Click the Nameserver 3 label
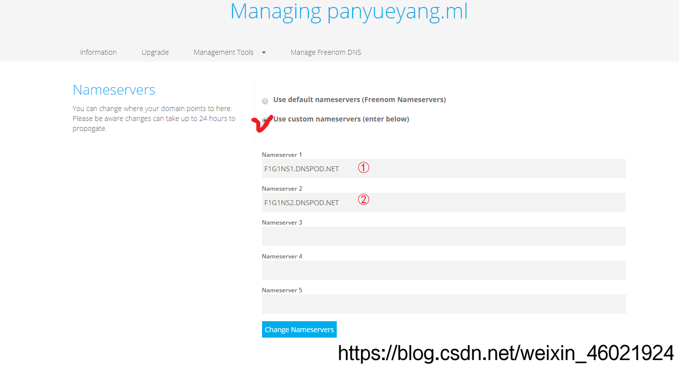 coord(282,223)
